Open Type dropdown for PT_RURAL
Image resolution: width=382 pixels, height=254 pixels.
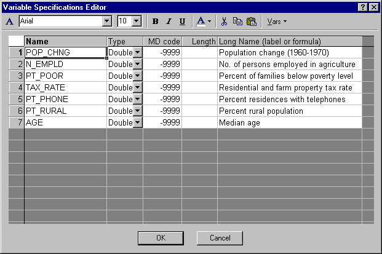pyautogui.click(x=138, y=111)
